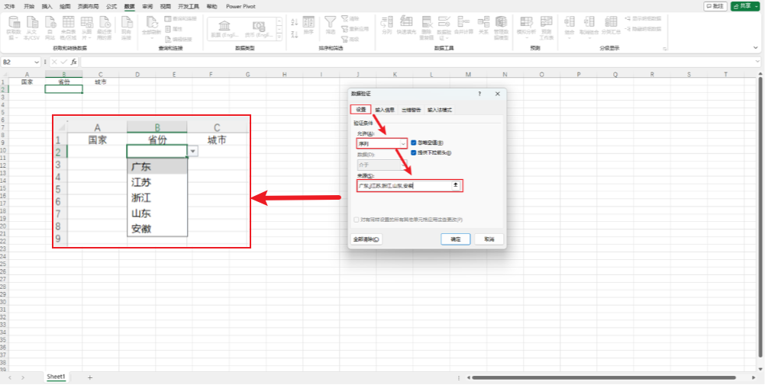Click the 分列 (Text to Columns) icon
Image resolution: width=765 pixels, height=388 pixels.
pyautogui.click(x=387, y=25)
